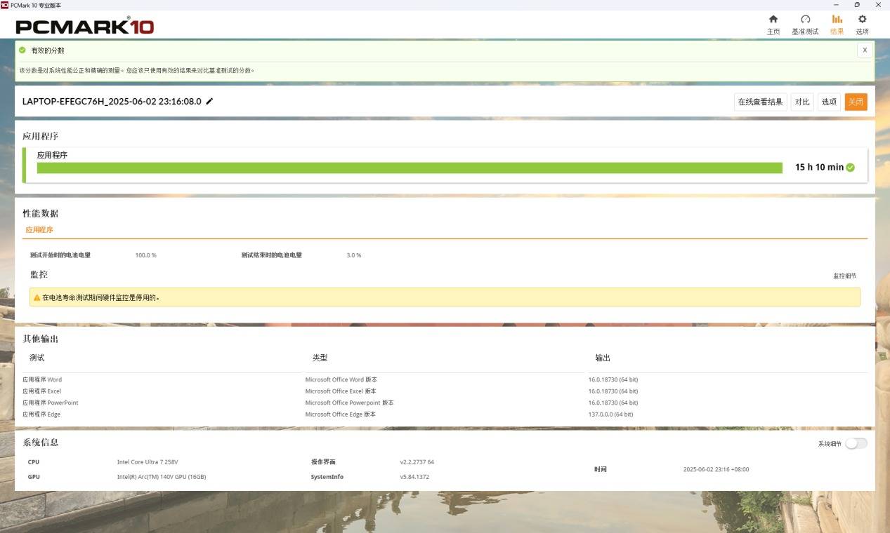Click the pencil icon to rename result
The image size is (890, 533).
click(x=209, y=102)
